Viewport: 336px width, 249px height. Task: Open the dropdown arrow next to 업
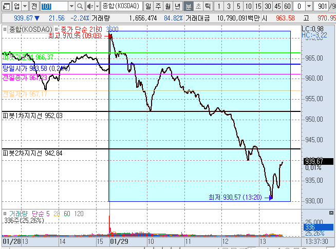coord(25,6)
